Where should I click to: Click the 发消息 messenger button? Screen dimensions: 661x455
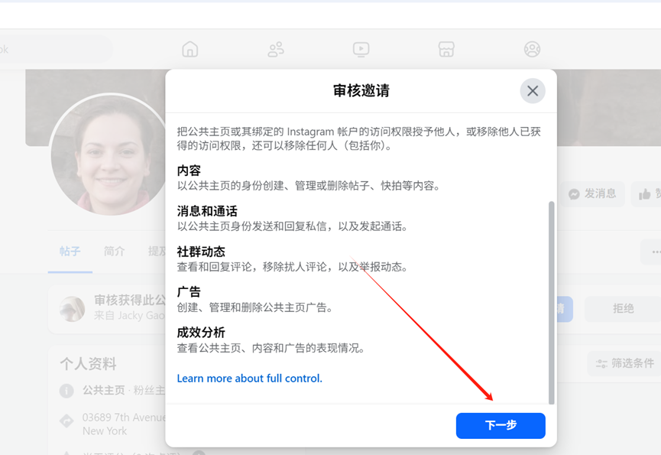pos(592,194)
